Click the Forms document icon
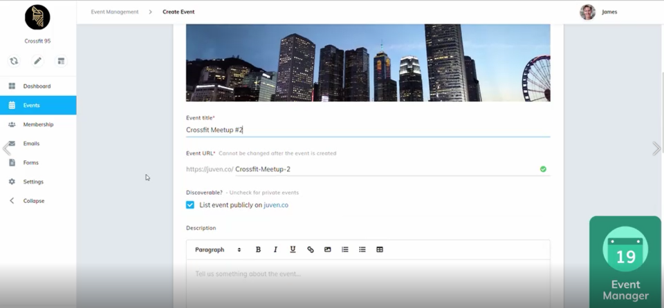664x308 pixels. coord(12,162)
